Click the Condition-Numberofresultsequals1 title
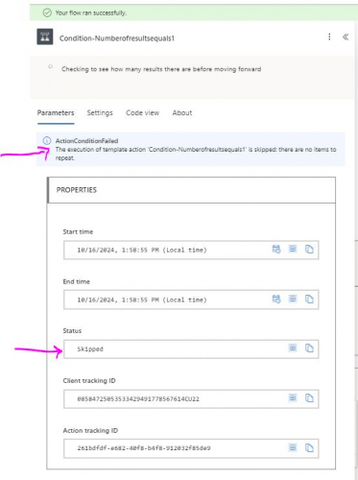This screenshot has height=480, width=358. coord(117,38)
